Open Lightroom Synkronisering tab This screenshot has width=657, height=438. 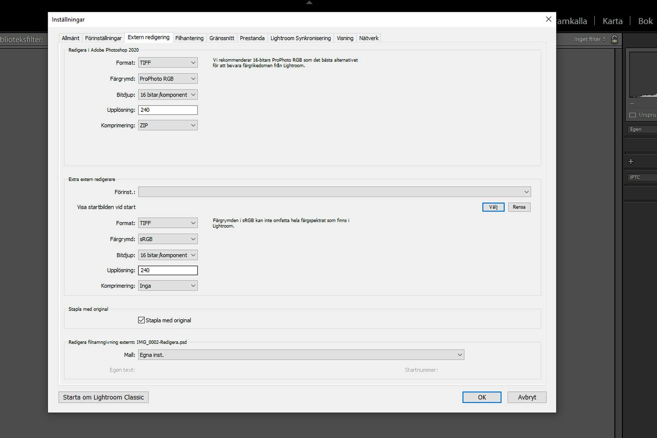pos(300,38)
